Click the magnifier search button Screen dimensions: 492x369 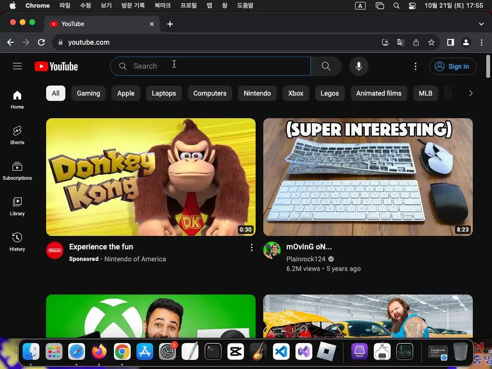tap(326, 66)
